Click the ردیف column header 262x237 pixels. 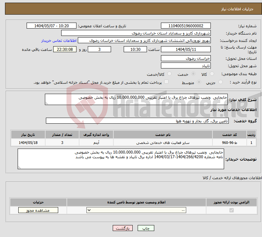tap(251, 135)
